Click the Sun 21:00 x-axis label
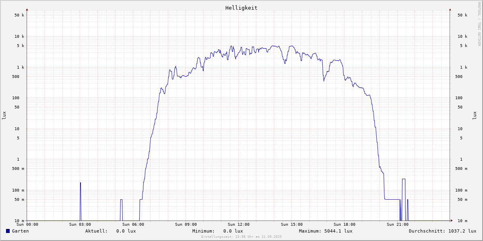Image resolution: width=483 pixels, height=241 pixels. pyautogui.click(x=397, y=225)
